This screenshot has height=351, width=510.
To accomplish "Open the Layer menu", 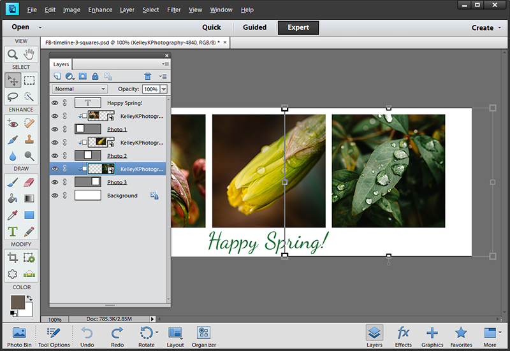I will pyautogui.click(x=127, y=10).
